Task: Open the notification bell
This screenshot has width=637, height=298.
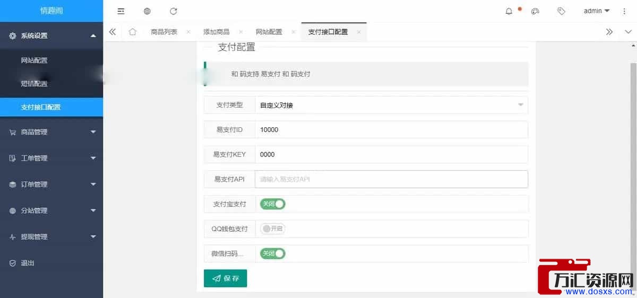Action: 509,11
